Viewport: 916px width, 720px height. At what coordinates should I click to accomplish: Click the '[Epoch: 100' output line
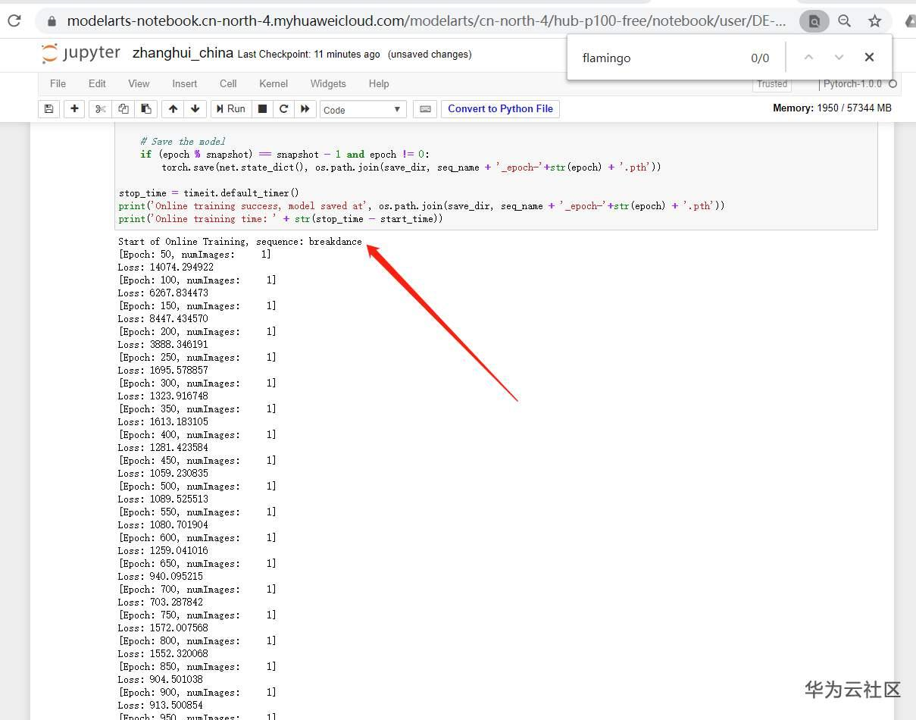pyautogui.click(x=197, y=280)
